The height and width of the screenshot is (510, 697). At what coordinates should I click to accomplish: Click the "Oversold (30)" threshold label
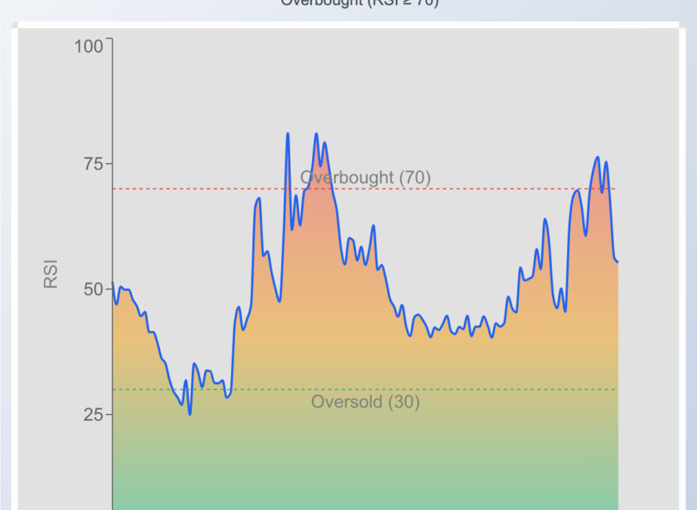365,402
